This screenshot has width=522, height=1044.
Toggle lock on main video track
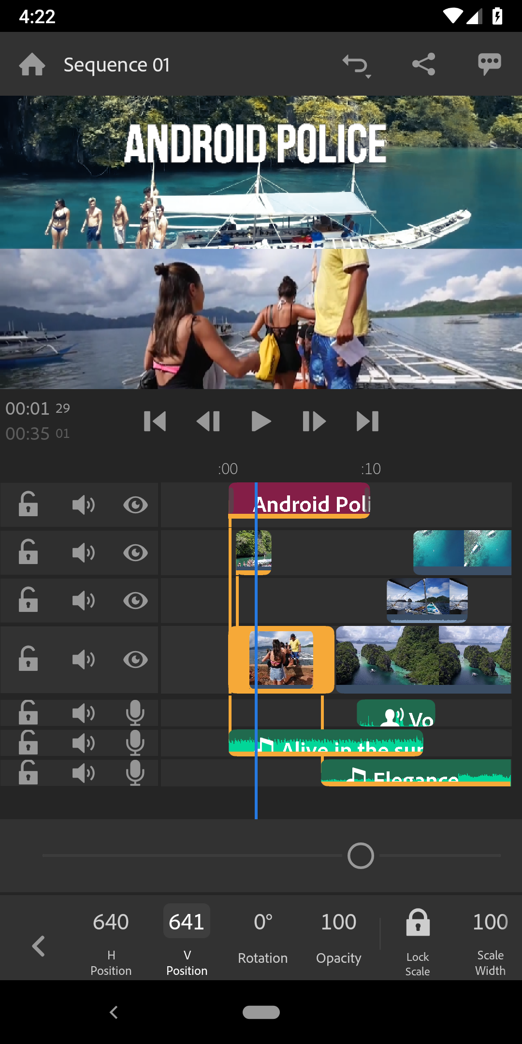[28, 658]
